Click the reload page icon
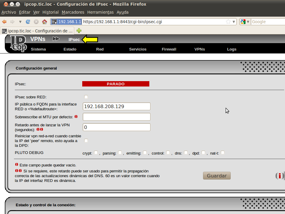Screen dimensions: 285x214 tap(28, 22)
